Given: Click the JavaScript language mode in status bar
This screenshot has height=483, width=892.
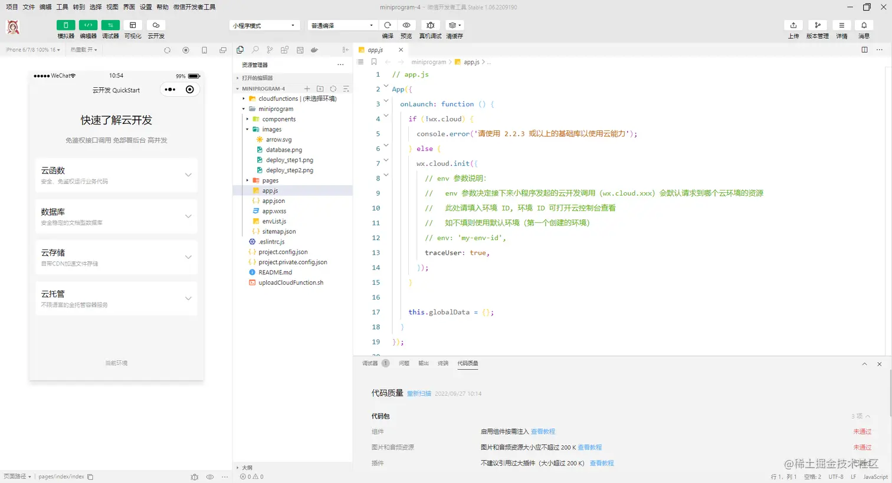Looking at the screenshot, I should click(875, 477).
